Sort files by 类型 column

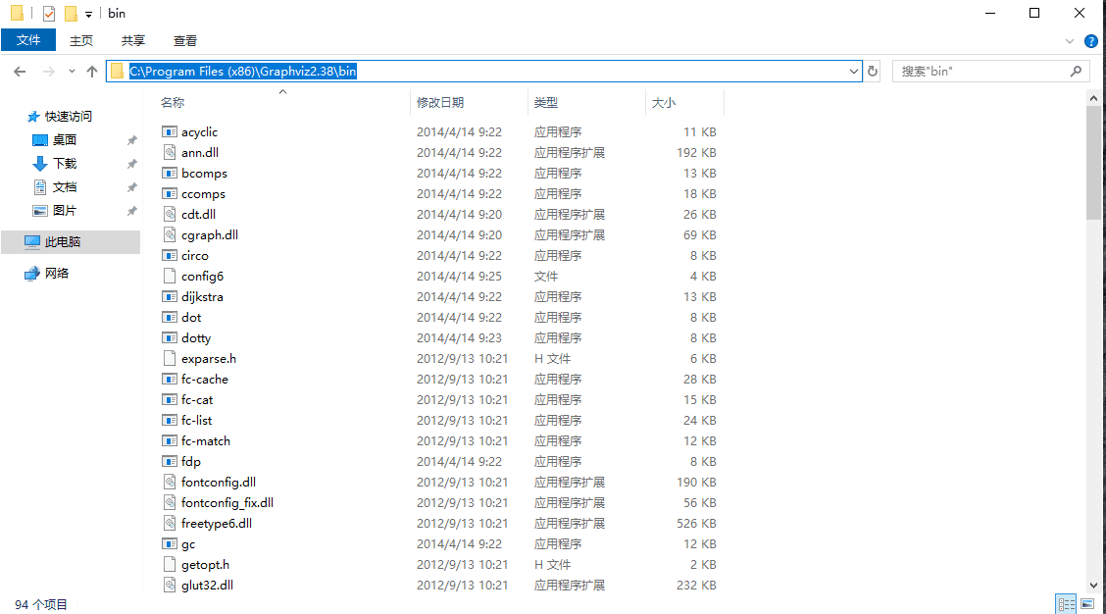point(546,103)
